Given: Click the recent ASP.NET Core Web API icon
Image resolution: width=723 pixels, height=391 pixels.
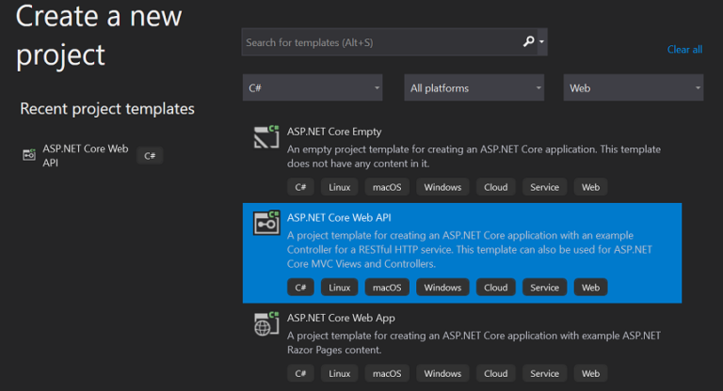Looking at the screenshot, I should point(29,155).
